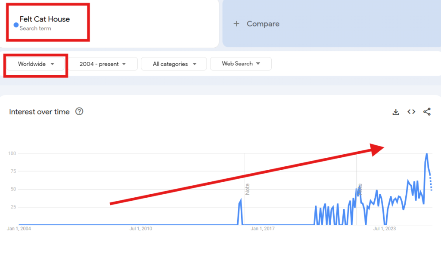Share the Interest over time chart
Viewport: 441px width, 257px height.
427,112
